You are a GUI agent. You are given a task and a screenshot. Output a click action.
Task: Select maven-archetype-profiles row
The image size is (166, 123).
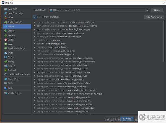tap(98, 104)
